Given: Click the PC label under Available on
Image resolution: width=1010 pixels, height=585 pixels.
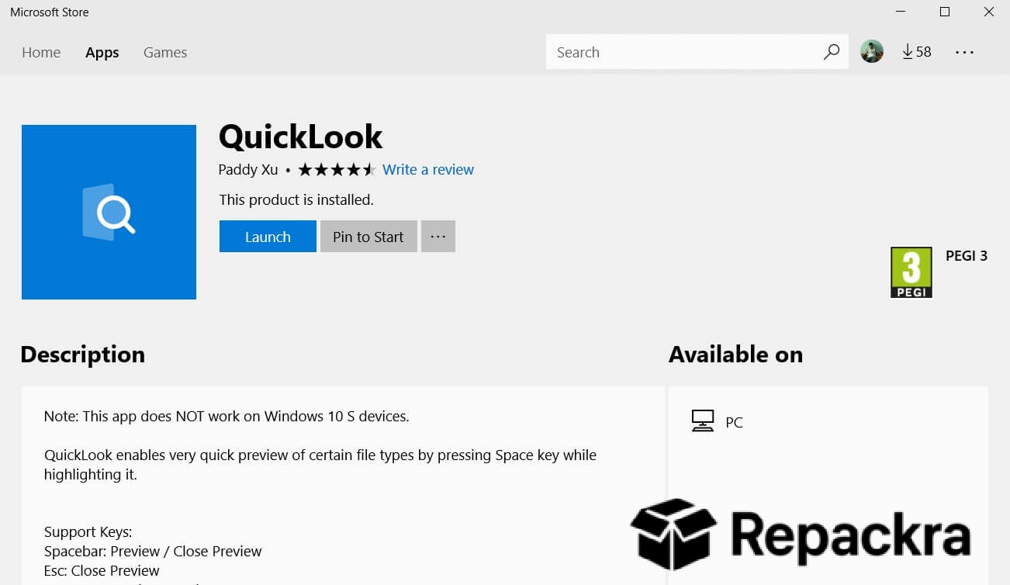Looking at the screenshot, I should pos(734,422).
